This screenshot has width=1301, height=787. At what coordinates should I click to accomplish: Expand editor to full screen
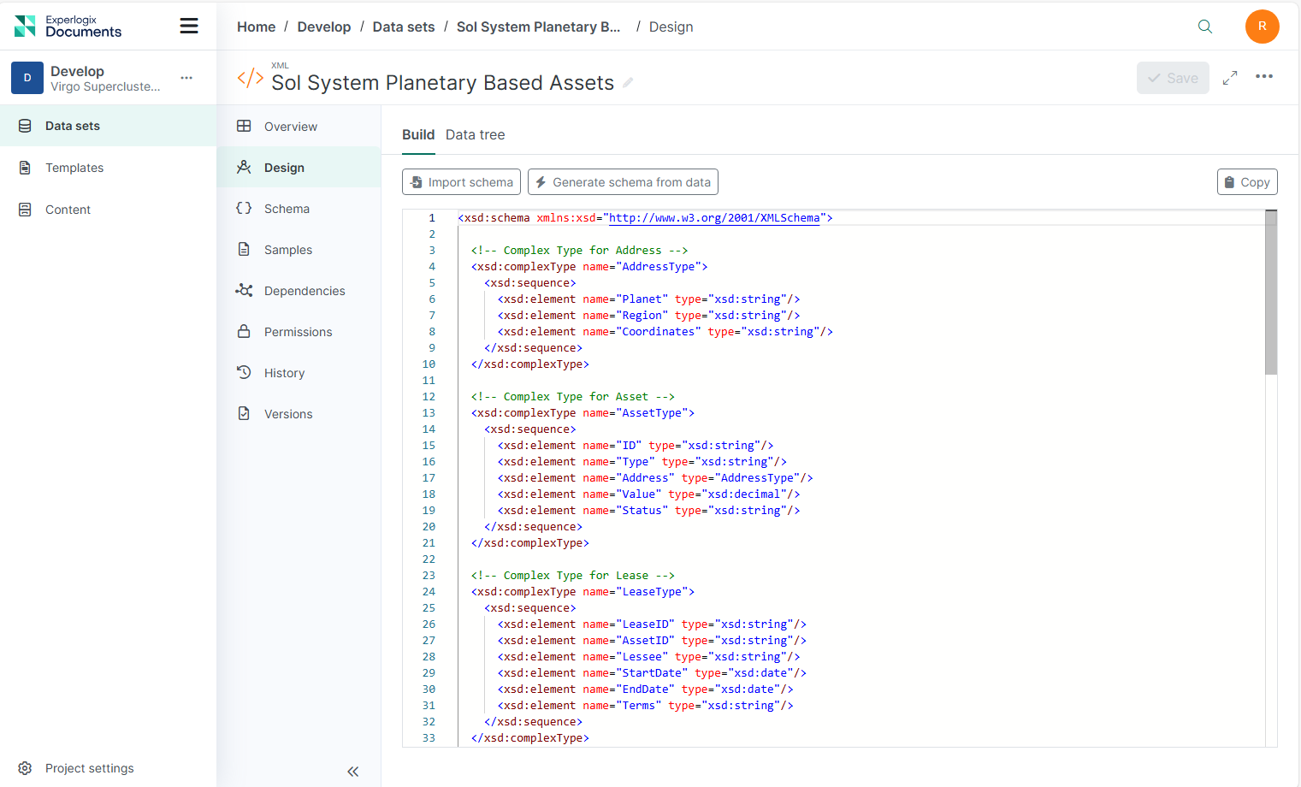[1230, 78]
